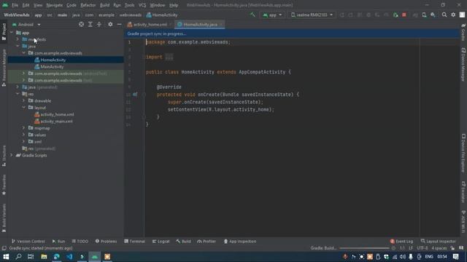Expand Gradle Scripts node
The width and height of the screenshot is (467, 262).
12,155
